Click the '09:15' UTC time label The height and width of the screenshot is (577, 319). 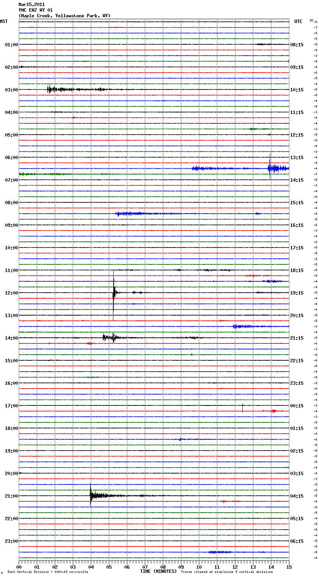point(297,67)
